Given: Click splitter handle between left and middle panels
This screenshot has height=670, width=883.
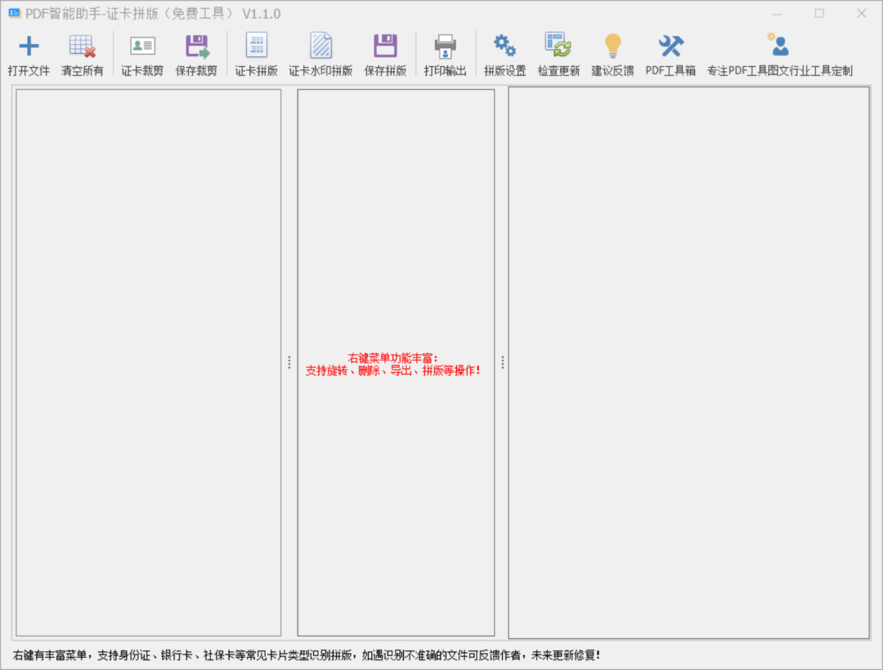Looking at the screenshot, I should pos(289,362).
